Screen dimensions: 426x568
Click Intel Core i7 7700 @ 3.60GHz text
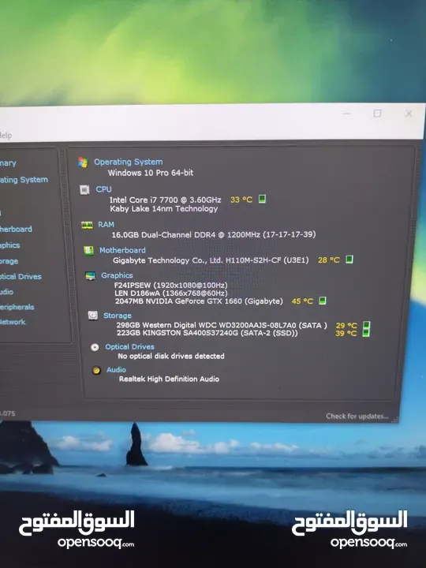[165, 200]
